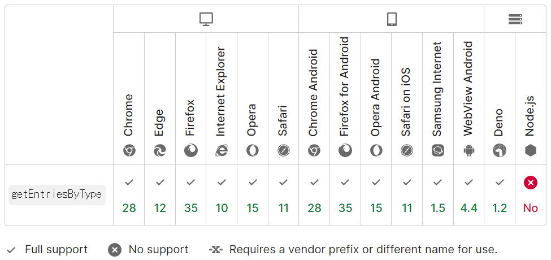Click the getEntriesByType feature label
The width and height of the screenshot is (551, 260).
pos(57,194)
